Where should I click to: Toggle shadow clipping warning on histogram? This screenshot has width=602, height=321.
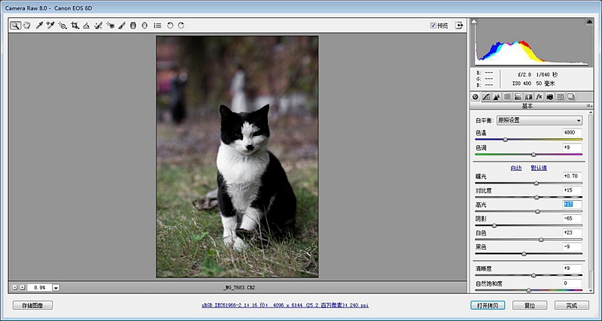tap(474, 23)
